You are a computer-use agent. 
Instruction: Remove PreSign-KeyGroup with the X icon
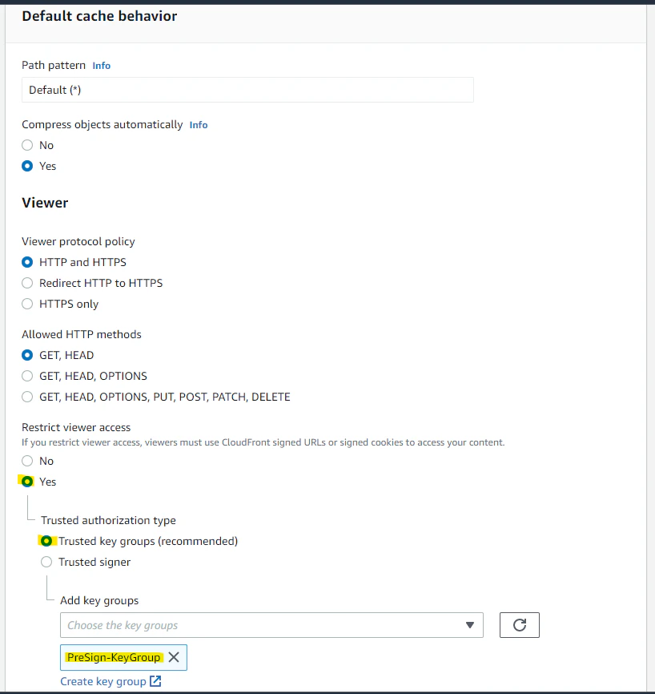pyautogui.click(x=174, y=657)
